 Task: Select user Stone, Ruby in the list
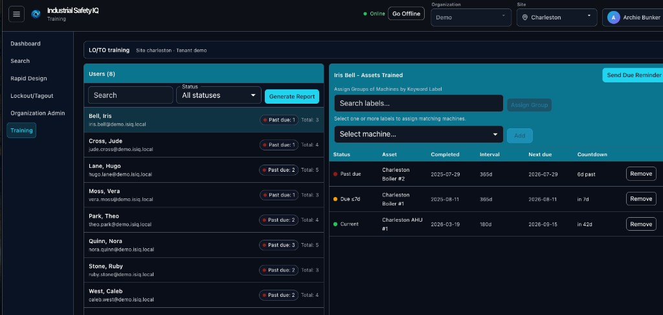[x=204, y=270]
